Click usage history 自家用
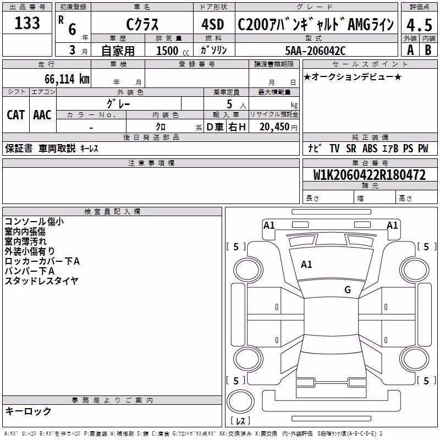The width and height of the screenshot is (440, 440). point(118,51)
